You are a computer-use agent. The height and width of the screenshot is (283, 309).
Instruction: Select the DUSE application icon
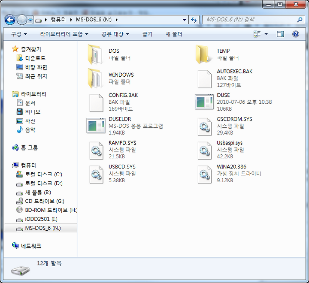[204, 102]
